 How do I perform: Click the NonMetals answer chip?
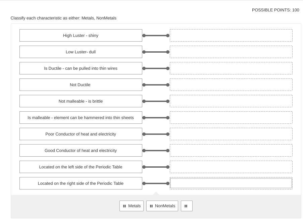162,206
